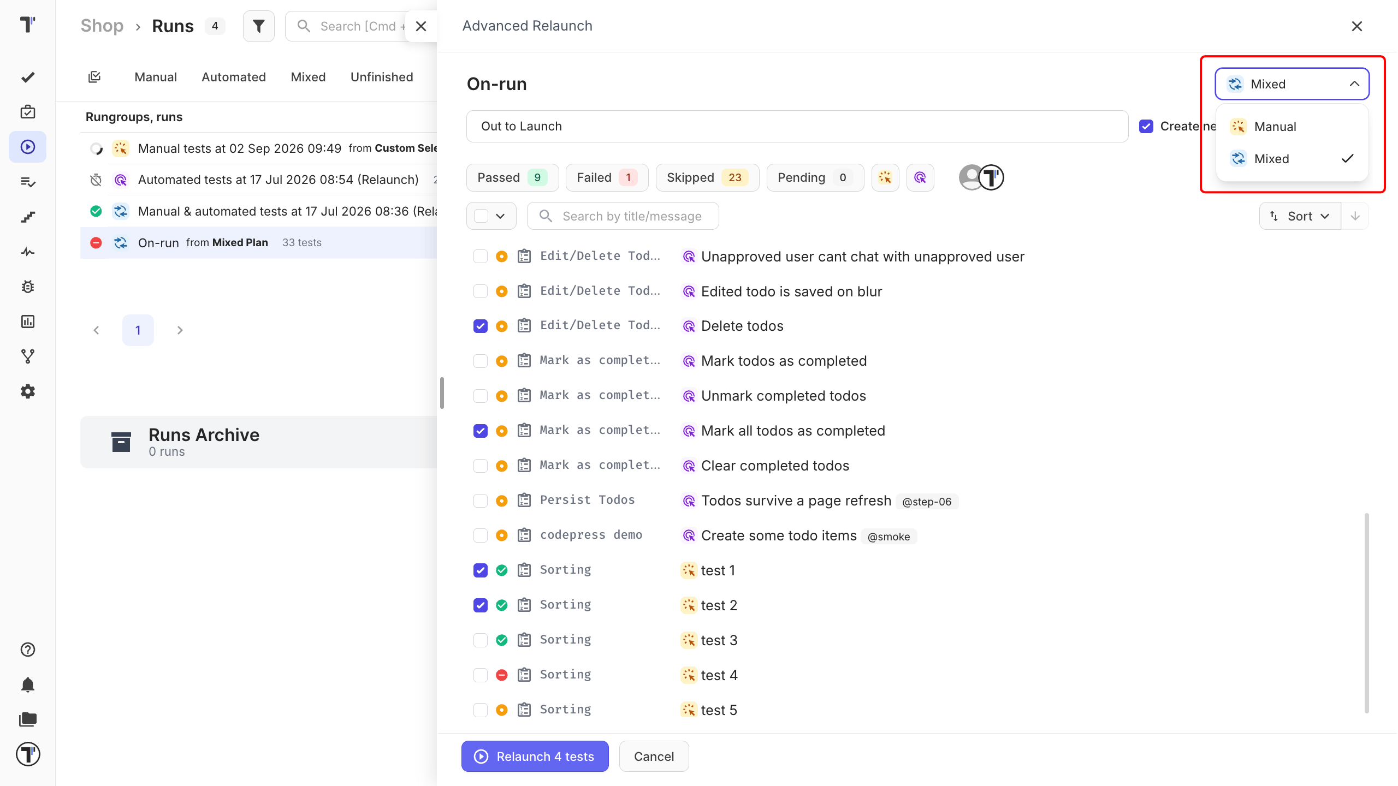
Task: Open the Branches fork sidebar icon
Action: 28,356
